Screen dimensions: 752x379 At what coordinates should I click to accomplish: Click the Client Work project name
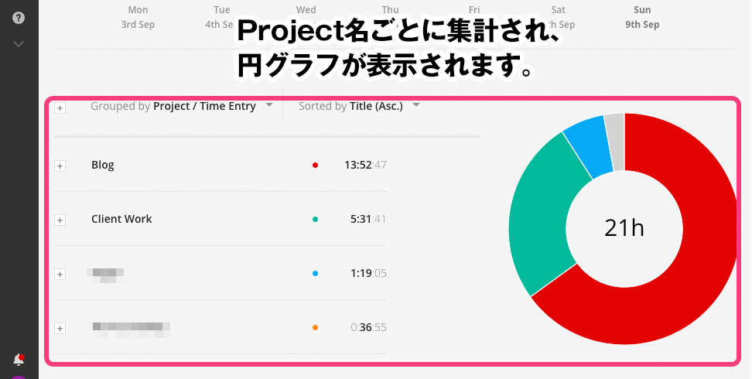coord(121,219)
